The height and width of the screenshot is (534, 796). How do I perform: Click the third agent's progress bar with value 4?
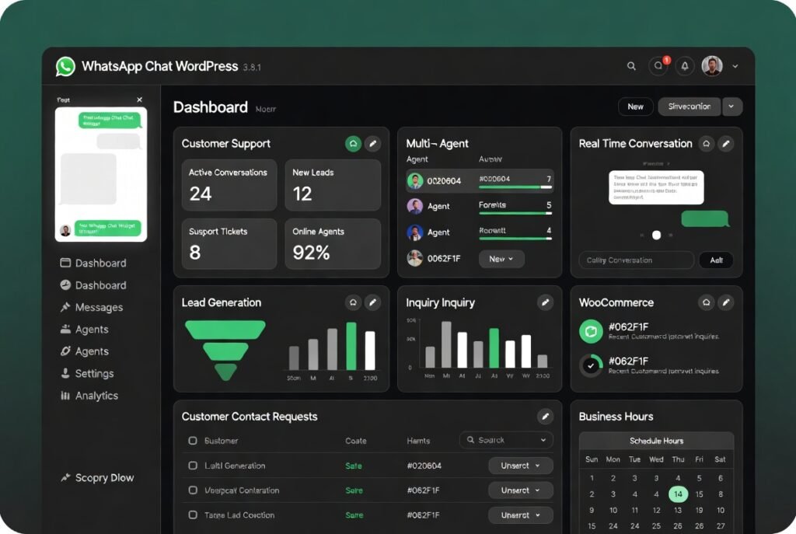pyautogui.click(x=515, y=239)
